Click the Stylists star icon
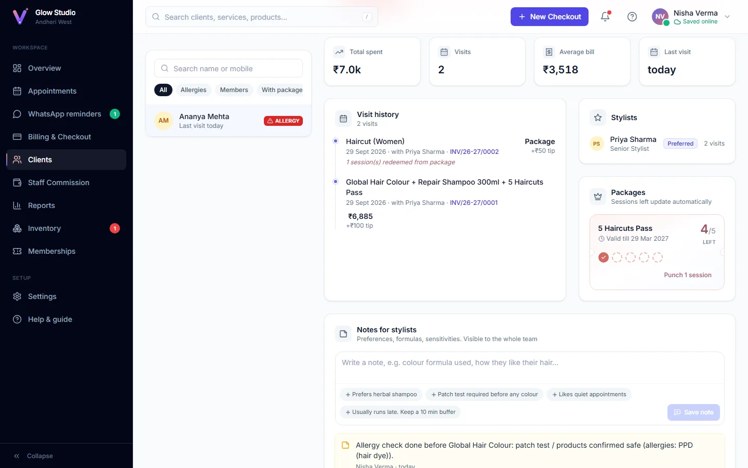 pos(598,118)
